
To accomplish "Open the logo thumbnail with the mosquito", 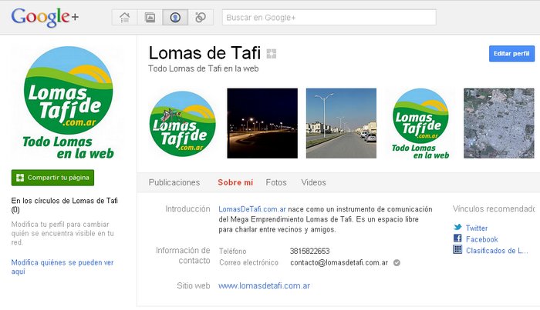I will (183, 124).
